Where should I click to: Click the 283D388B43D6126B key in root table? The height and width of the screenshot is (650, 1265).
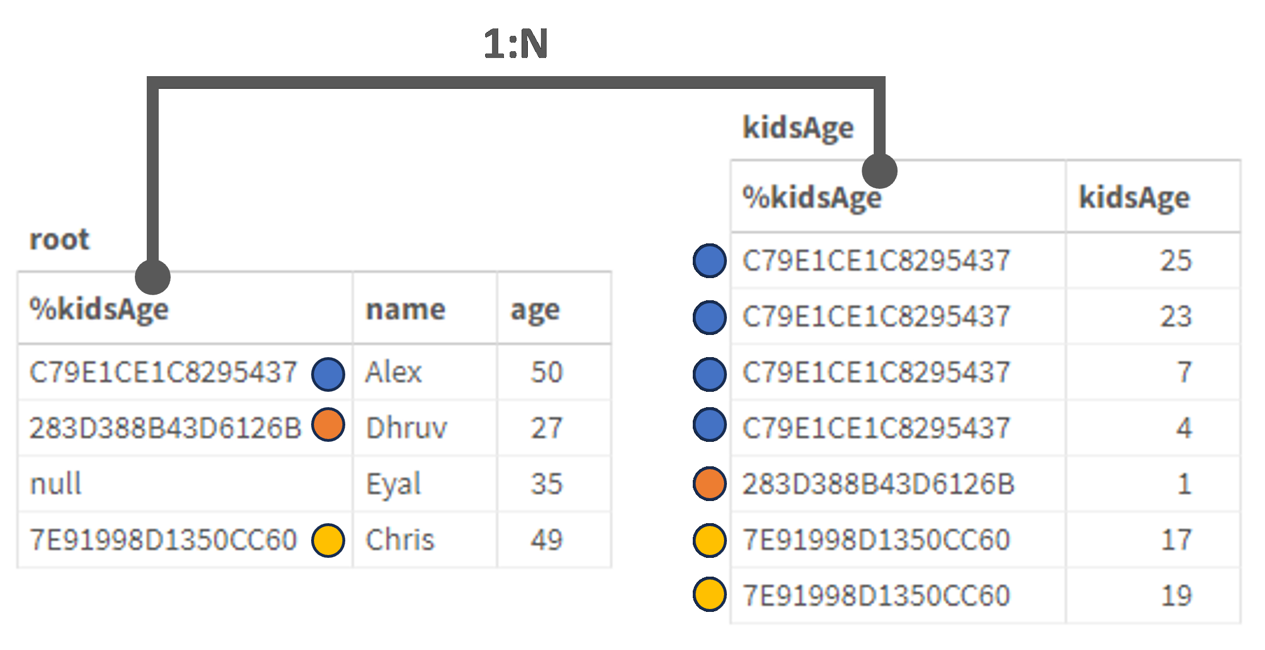coord(165,428)
